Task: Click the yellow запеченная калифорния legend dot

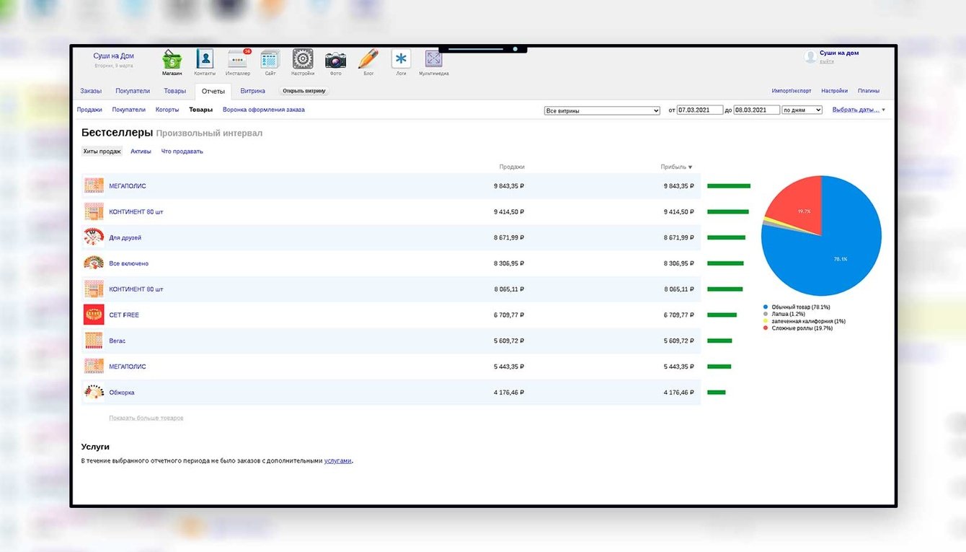Action: coord(766,321)
